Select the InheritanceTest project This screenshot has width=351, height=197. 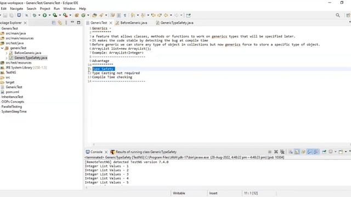click(x=12, y=97)
